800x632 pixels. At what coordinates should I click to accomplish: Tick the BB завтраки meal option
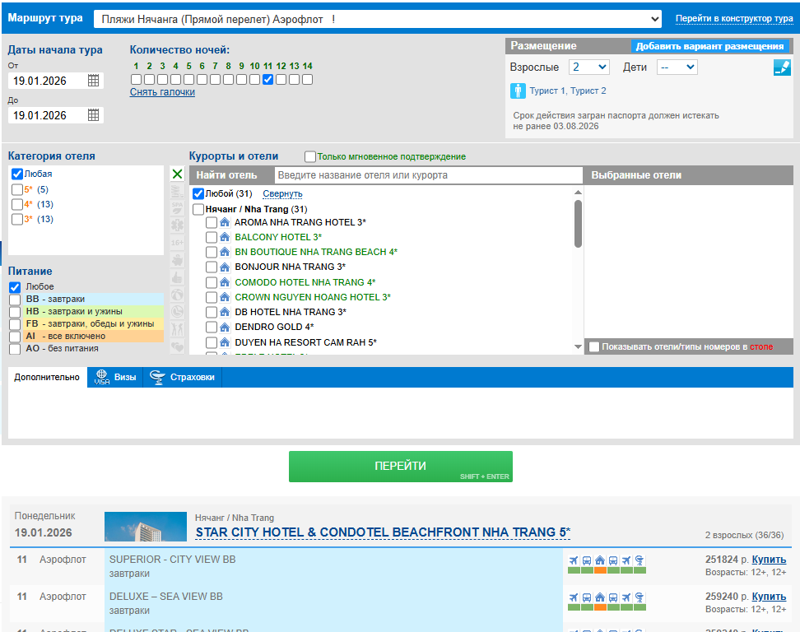click(x=15, y=300)
